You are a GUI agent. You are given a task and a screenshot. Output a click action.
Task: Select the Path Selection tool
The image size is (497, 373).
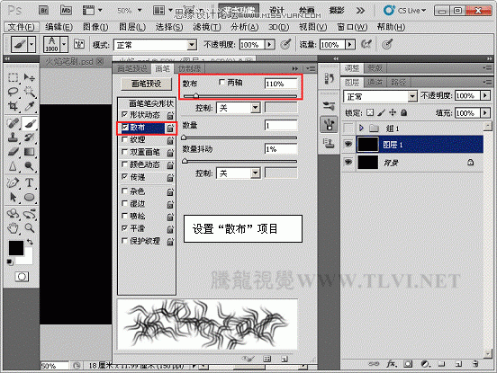tap(13, 197)
